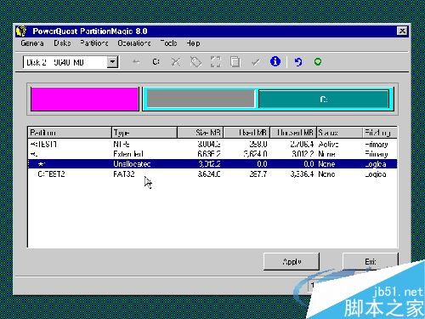Click the partition information icon
Screen dimensions: 425x319
275,61
